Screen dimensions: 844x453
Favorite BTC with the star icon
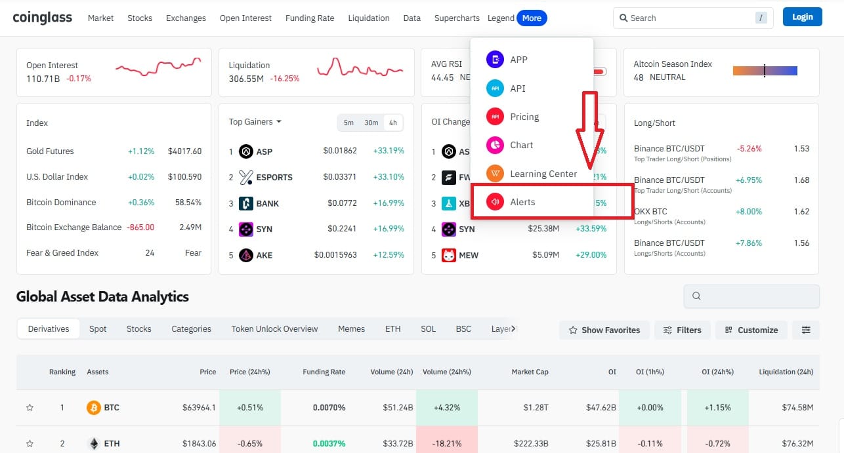click(x=30, y=408)
